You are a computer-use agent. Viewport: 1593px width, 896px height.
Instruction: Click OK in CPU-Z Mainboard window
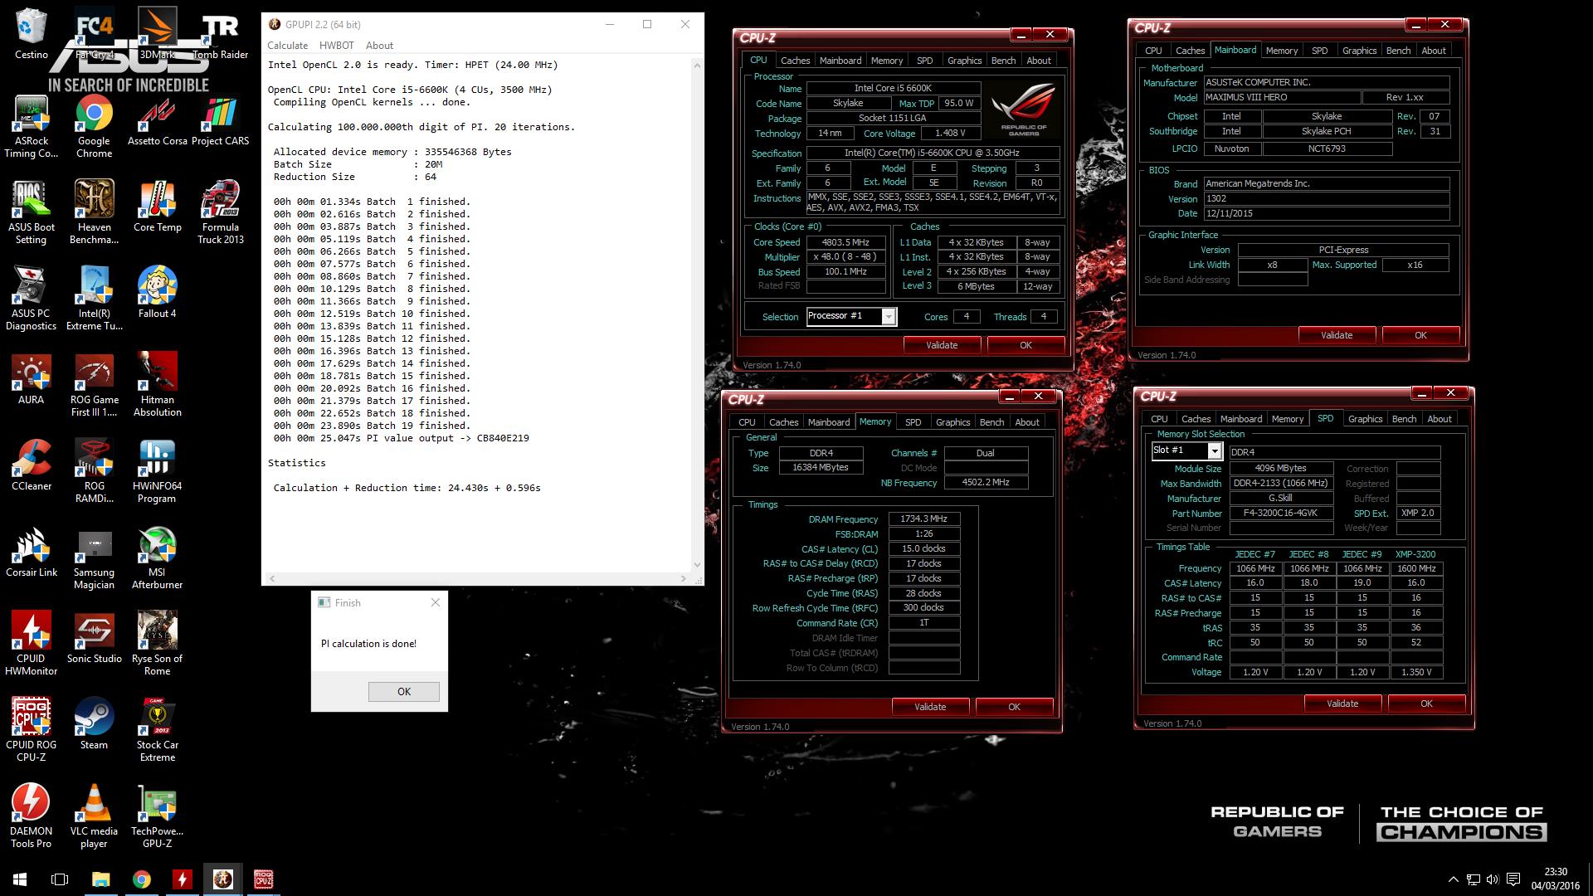[x=1420, y=335]
